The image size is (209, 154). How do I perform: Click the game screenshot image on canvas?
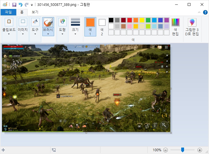[86, 88]
